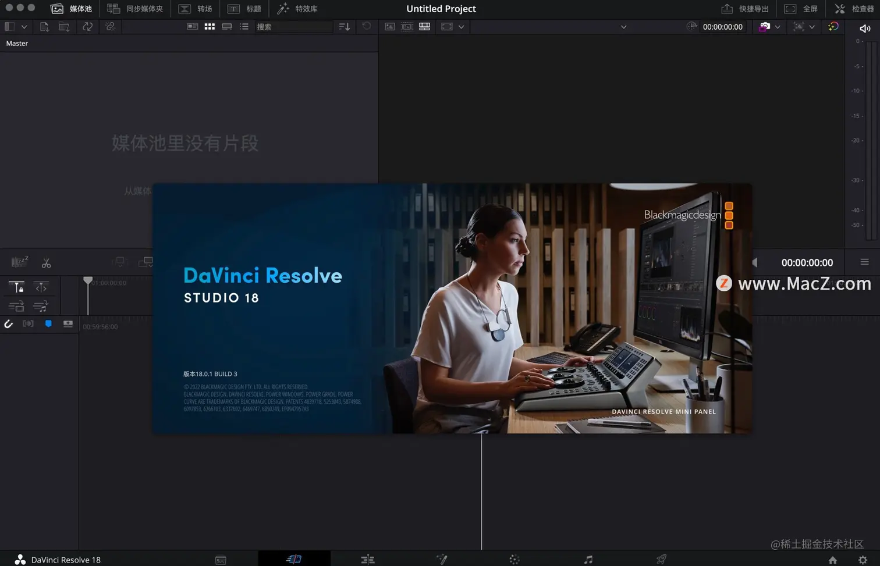Click the viewer safe area frame icon
This screenshot has height=566, width=880.
446,27
